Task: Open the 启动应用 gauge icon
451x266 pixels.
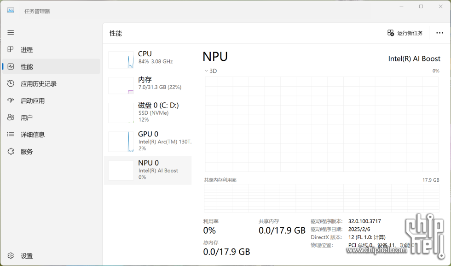Action: 11,100
